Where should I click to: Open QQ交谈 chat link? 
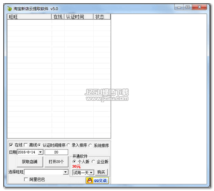pyautogui.click(x=97, y=180)
